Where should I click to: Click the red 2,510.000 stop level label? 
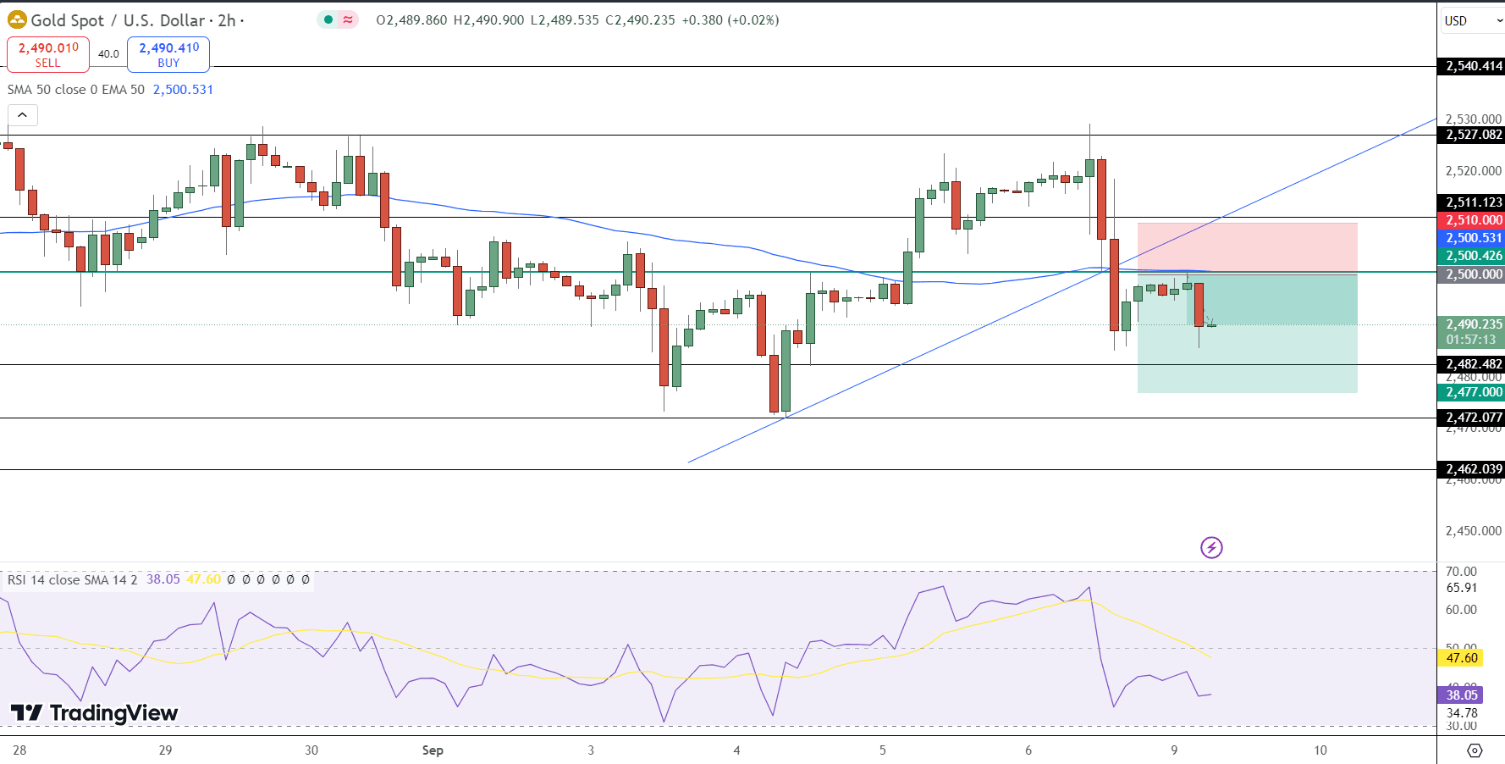(x=1471, y=220)
